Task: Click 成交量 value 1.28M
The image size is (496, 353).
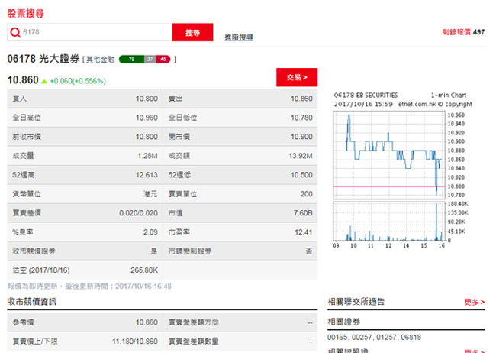Action: coord(147,156)
